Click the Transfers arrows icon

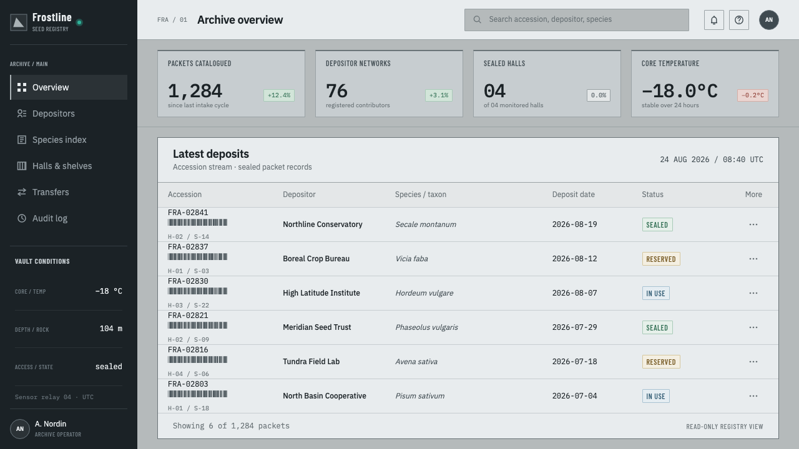point(22,192)
